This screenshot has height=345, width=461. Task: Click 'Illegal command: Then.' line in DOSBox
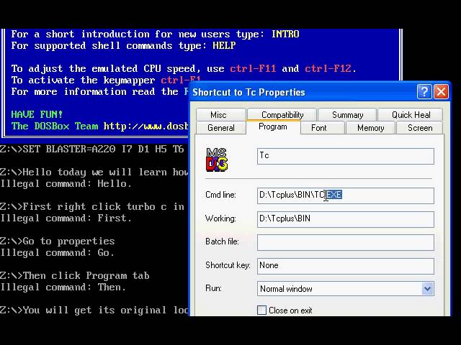tap(63, 287)
